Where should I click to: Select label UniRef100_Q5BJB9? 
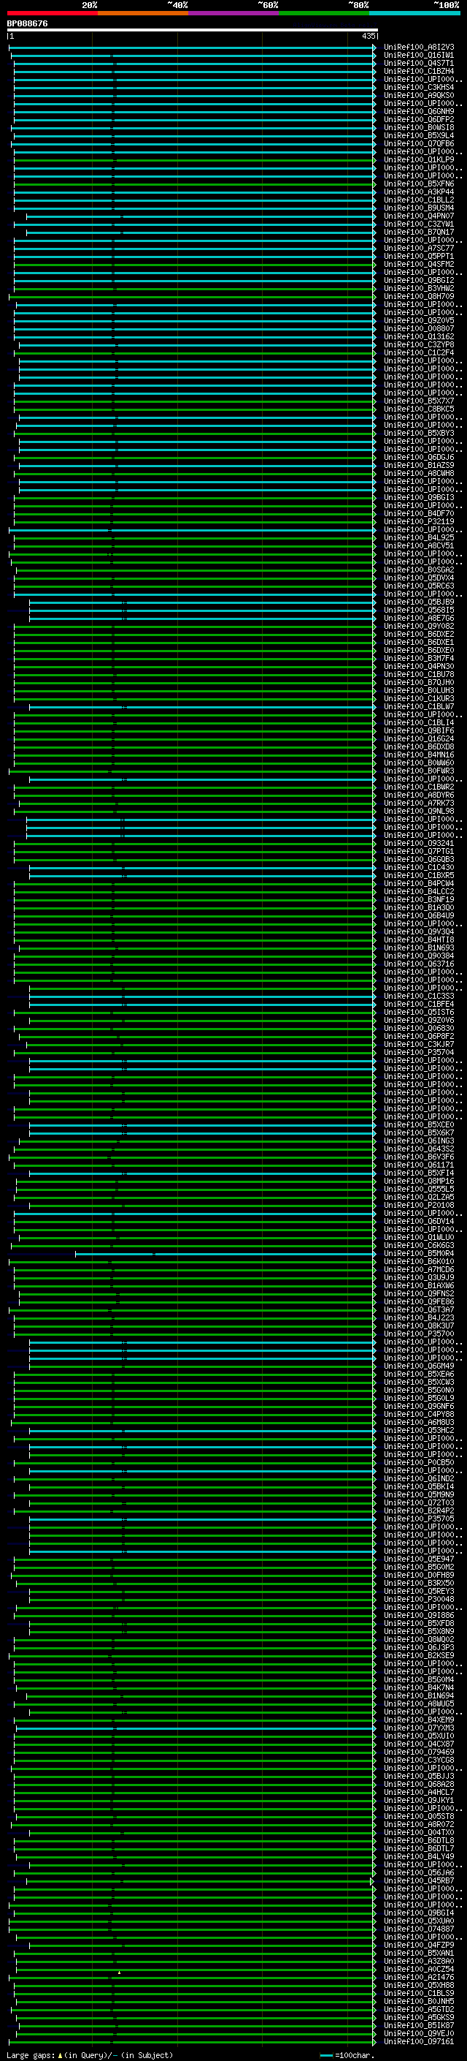419,602
